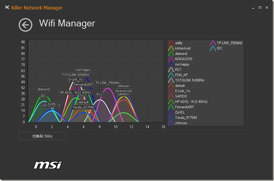
Task: Click the TP-LINK_FB68A6 chart label
Action: [108, 83]
